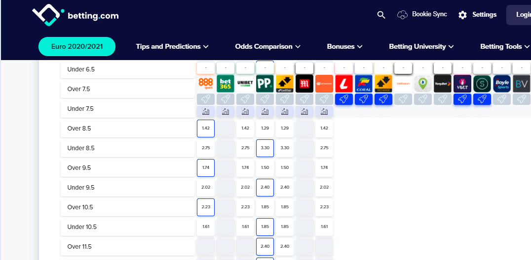Click the chart icon under Unibet
Viewport: 531px width, 260px height.
pyautogui.click(x=245, y=112)
